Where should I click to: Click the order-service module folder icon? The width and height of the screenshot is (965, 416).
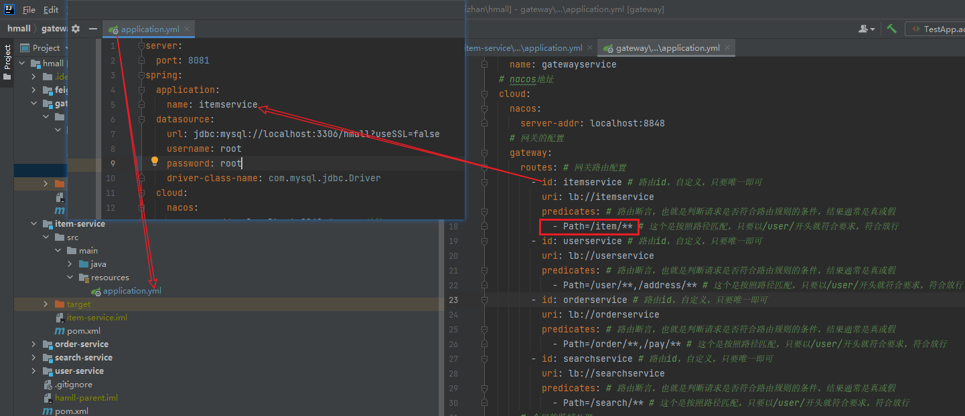[48, 344]
